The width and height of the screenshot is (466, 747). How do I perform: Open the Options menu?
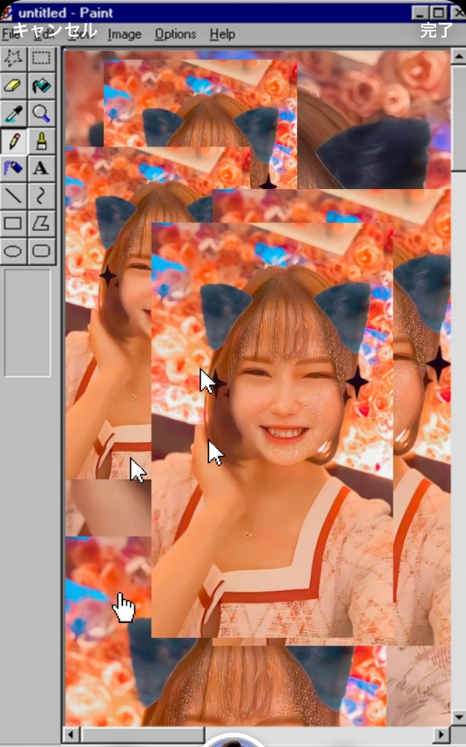[x=175, y=34]
